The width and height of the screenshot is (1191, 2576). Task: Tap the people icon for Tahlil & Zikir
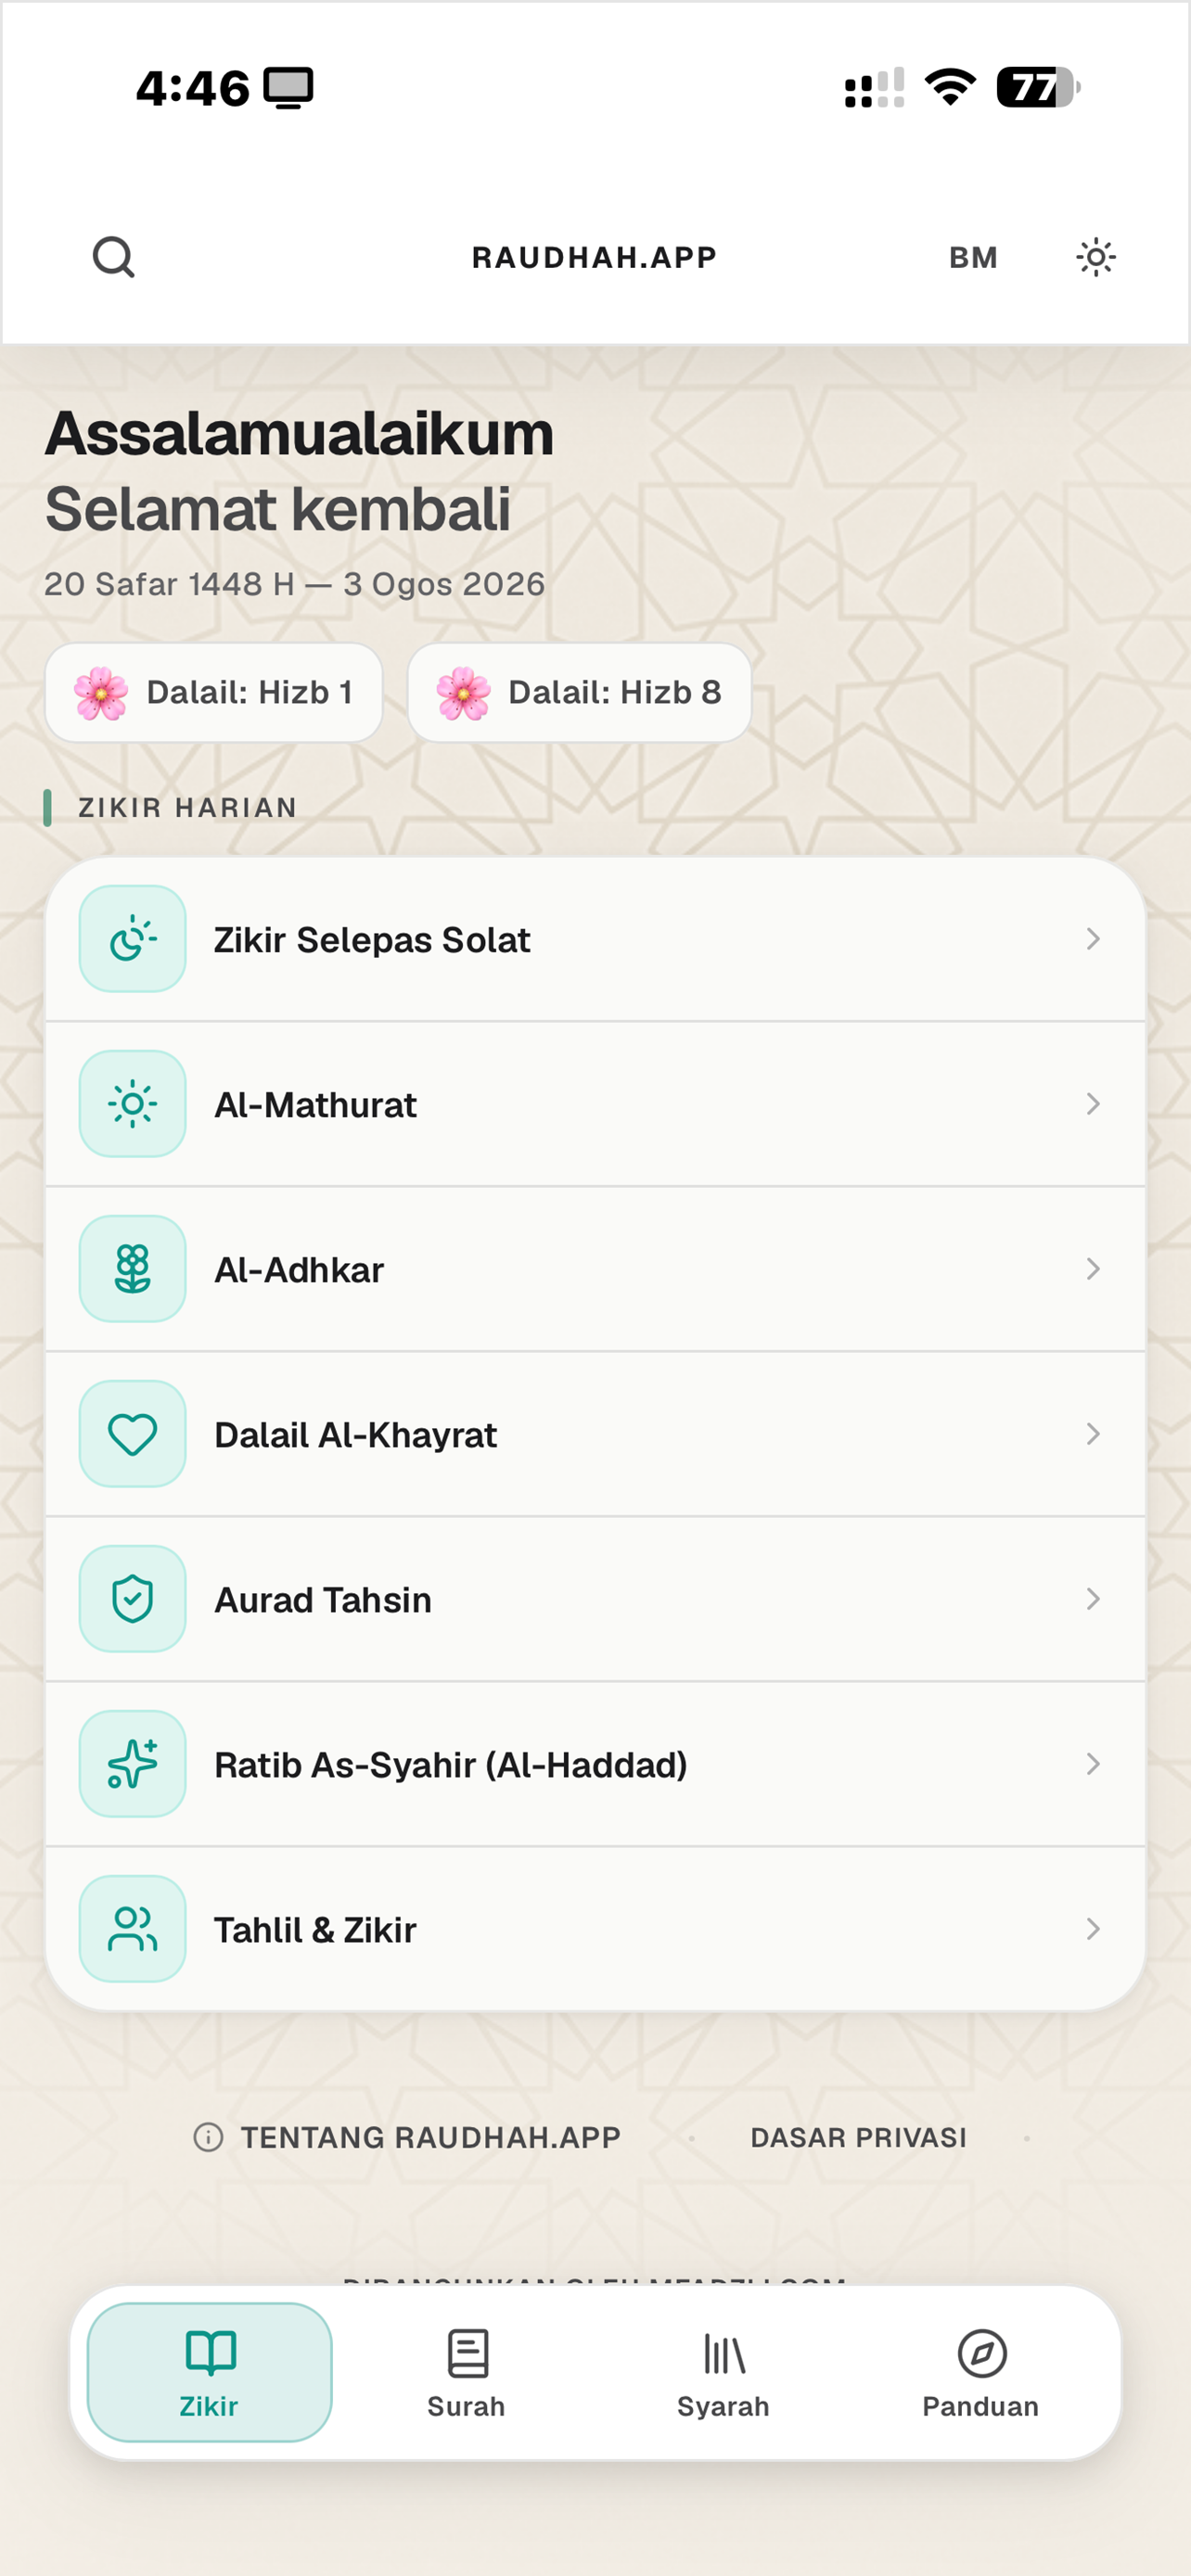pos(133,1929)
